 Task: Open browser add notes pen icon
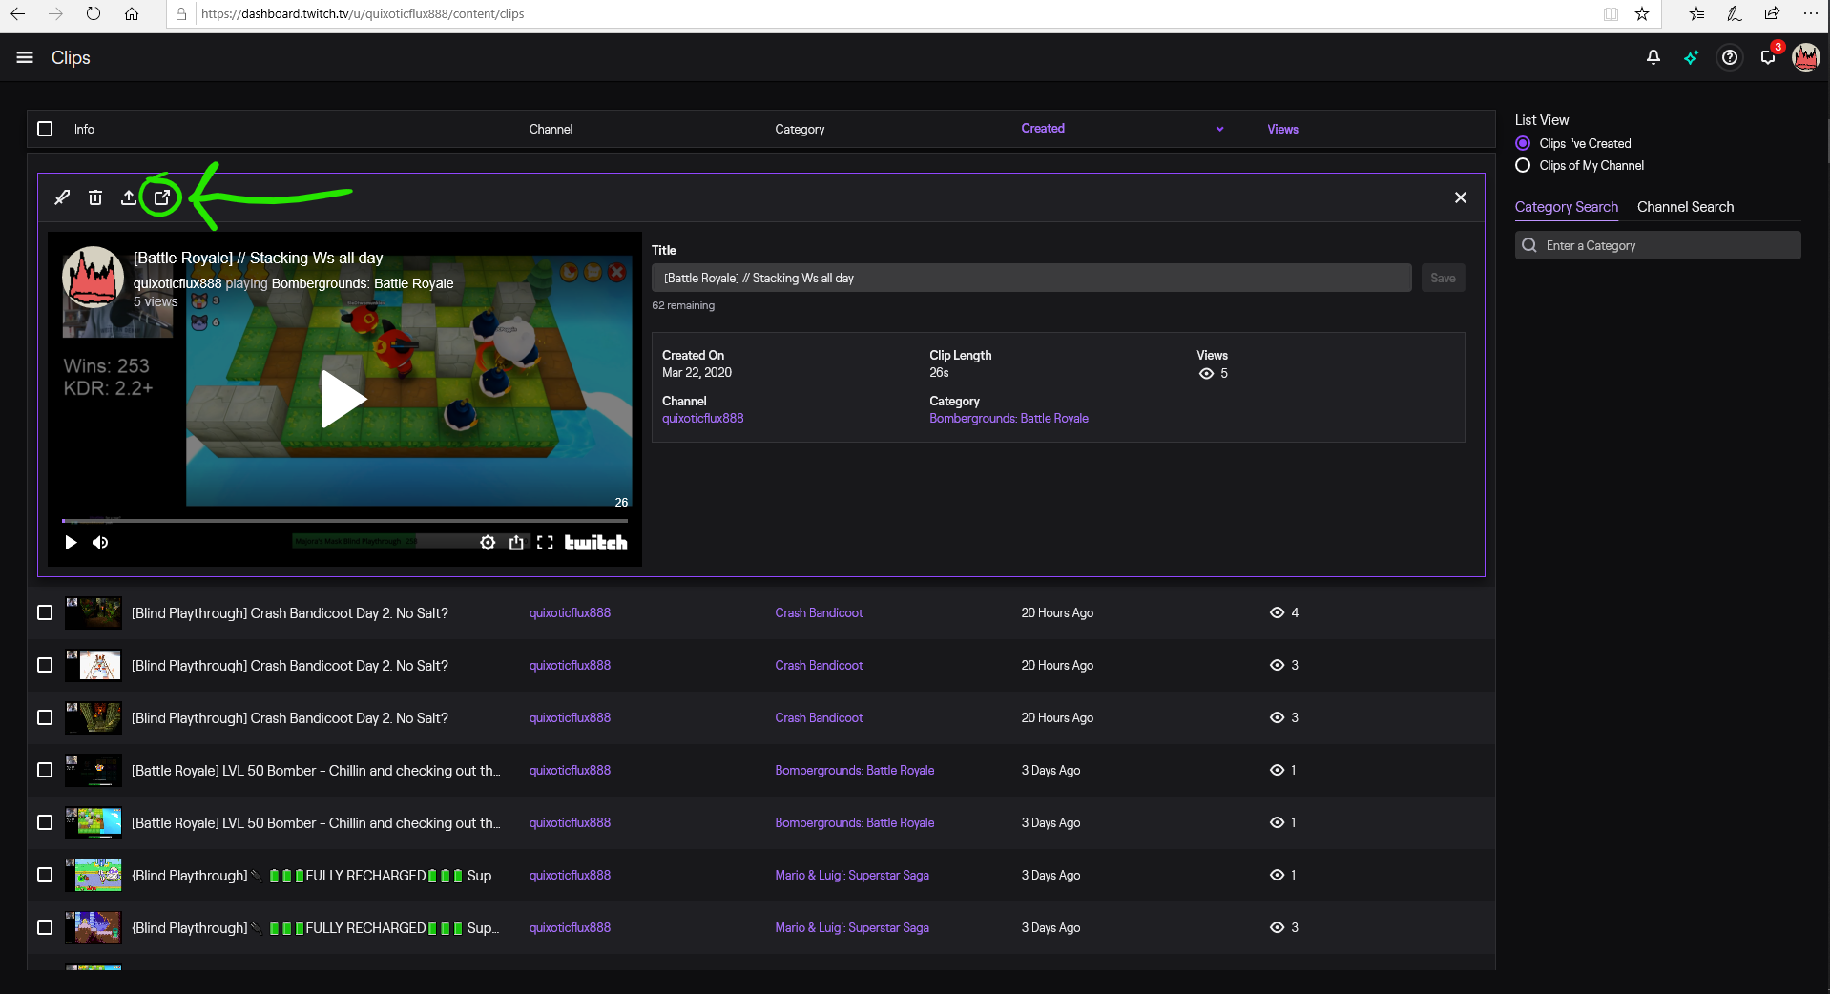tap(1734, 14)
